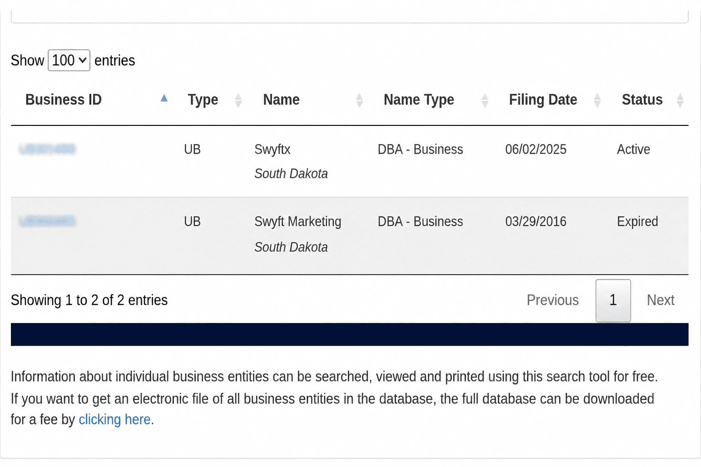Click 'Showing 1 to 2 of 2 entries' text
The width and height of the screenshot is (701, 467).
tap(89, 300)
